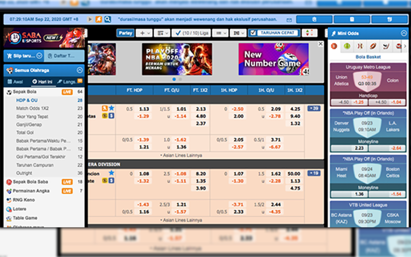The height and width of the screenshot is (257, 411).
Task: Open the Playoff NBA 2020 banner
Action: (x=177, y=59)
